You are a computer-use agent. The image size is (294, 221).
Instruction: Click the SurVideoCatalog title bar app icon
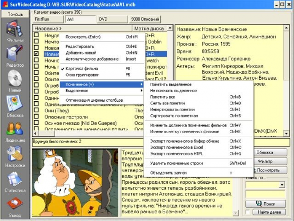coord(5,4)
